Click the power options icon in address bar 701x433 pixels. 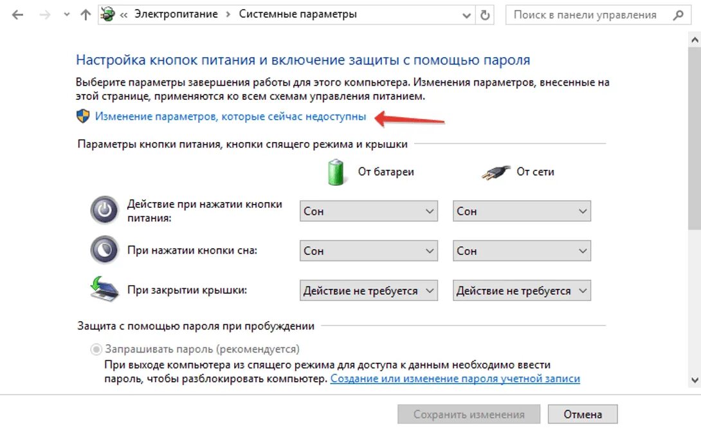(108, 14)
